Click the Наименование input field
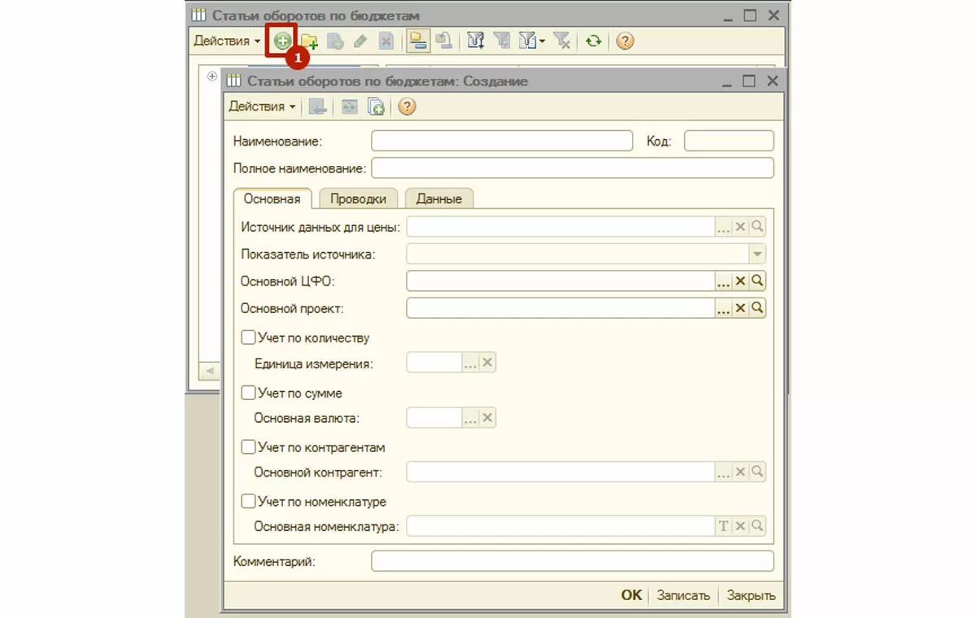The image size is (976, 618). tap(502, 141)
